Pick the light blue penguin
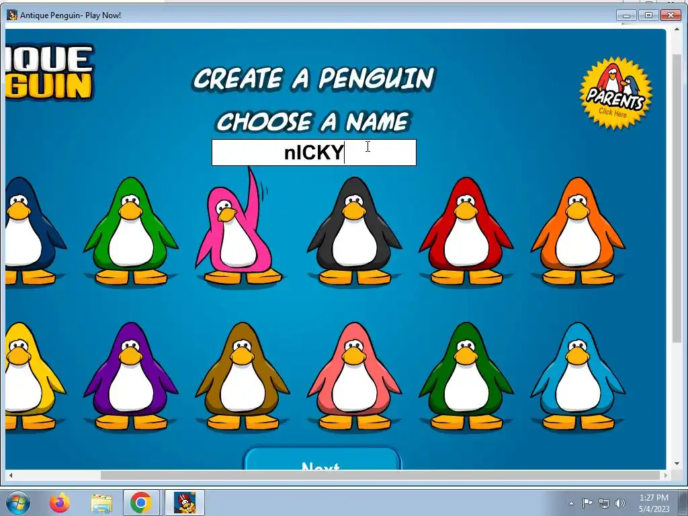Screen dimensions: 688x516 [x=578, y=376]
